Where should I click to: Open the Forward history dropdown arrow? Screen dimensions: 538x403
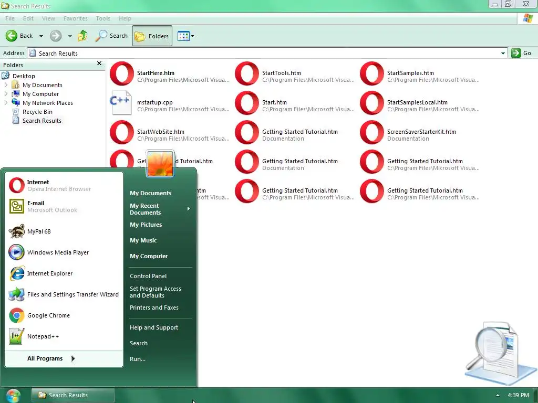[x=70, y=36]
